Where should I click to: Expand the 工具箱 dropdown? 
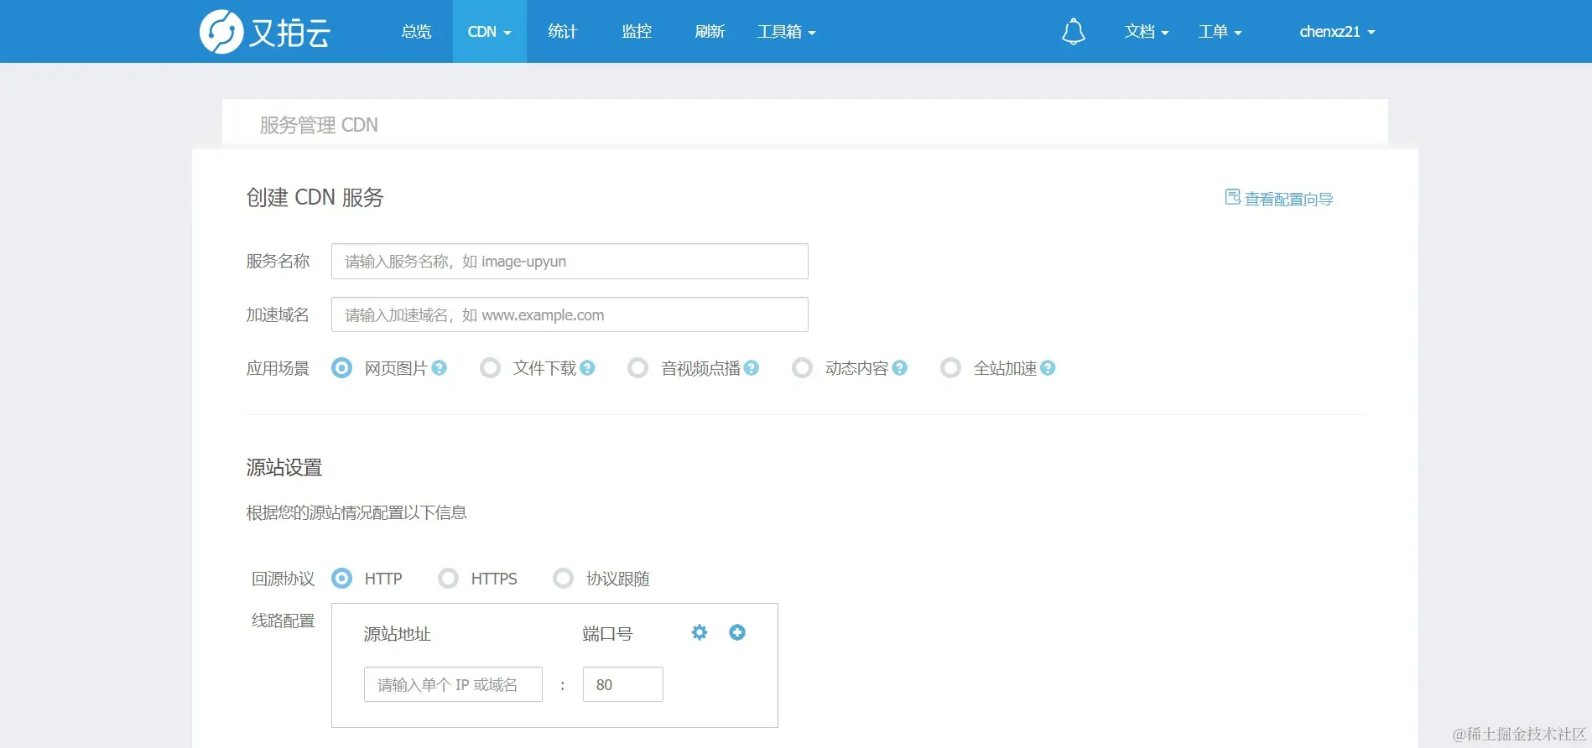(786, 32)
